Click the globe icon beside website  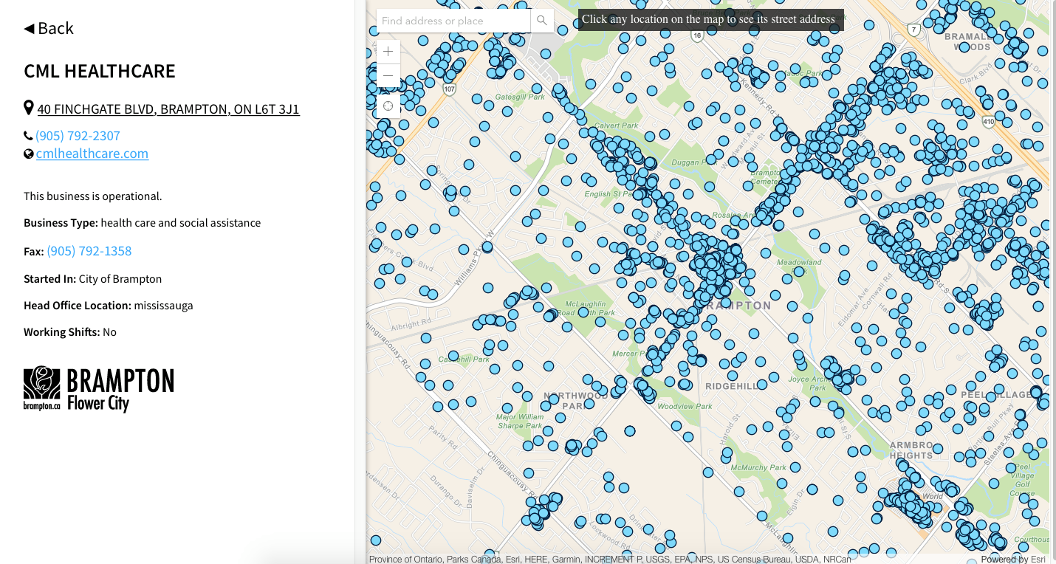point(28,154)
